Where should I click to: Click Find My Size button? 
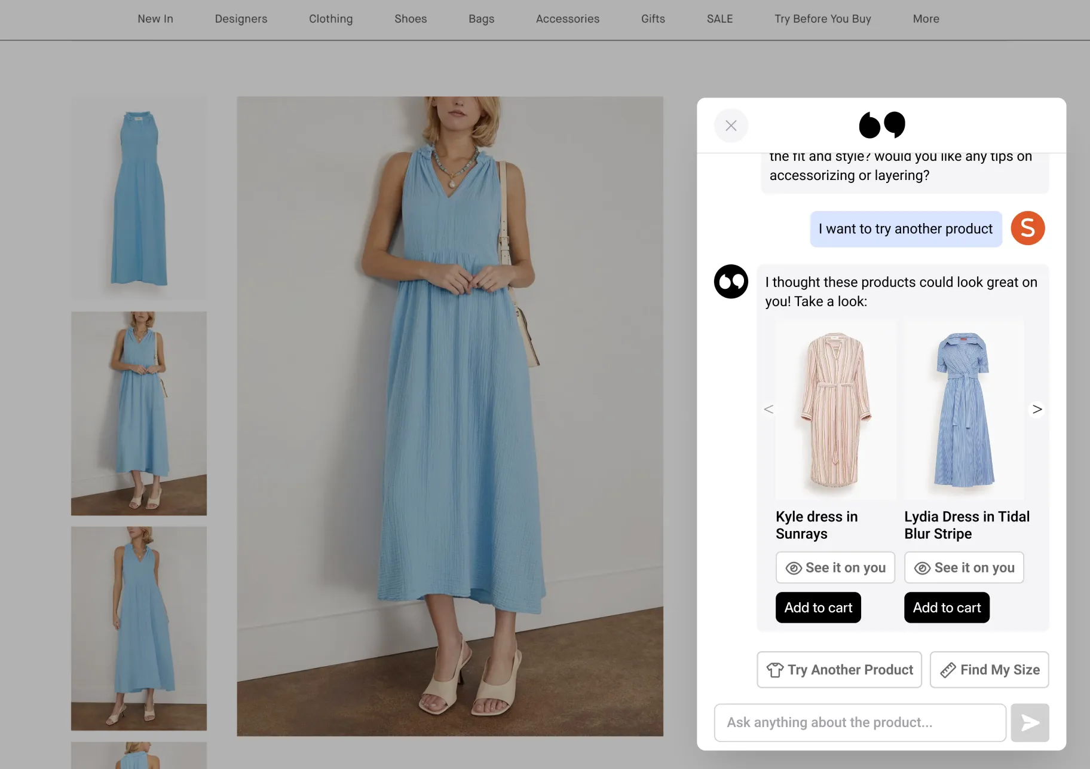click(x=989, y=670)
